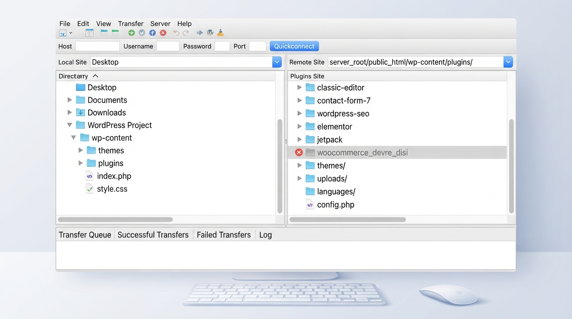Expand the Downloads folder
The image size is (572, 319).
coord(69,113)
